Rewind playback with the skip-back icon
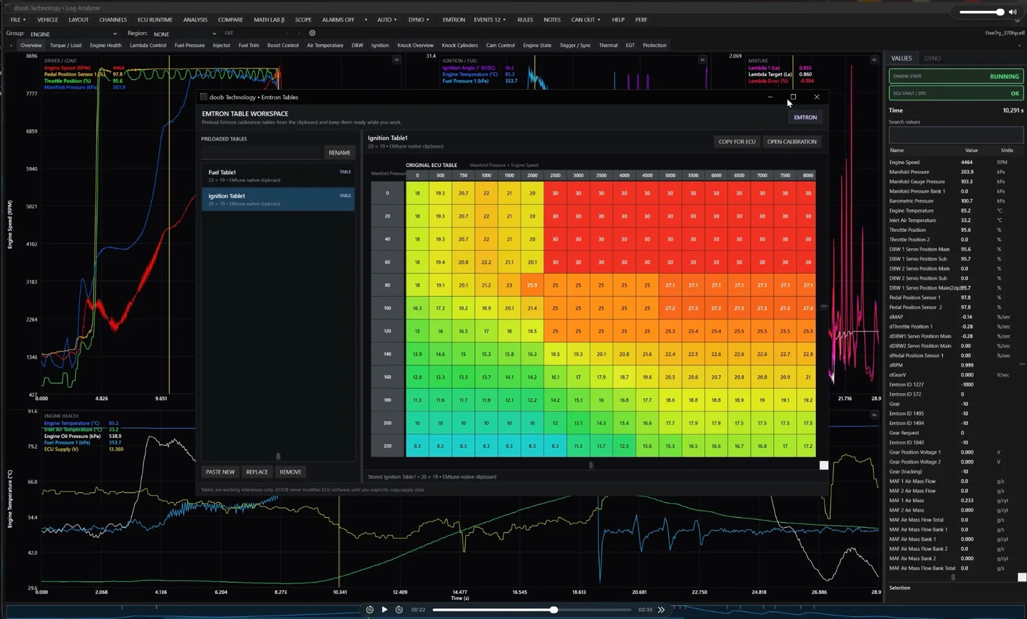Screen dimensions: 1027x619 tap(370, 609)
